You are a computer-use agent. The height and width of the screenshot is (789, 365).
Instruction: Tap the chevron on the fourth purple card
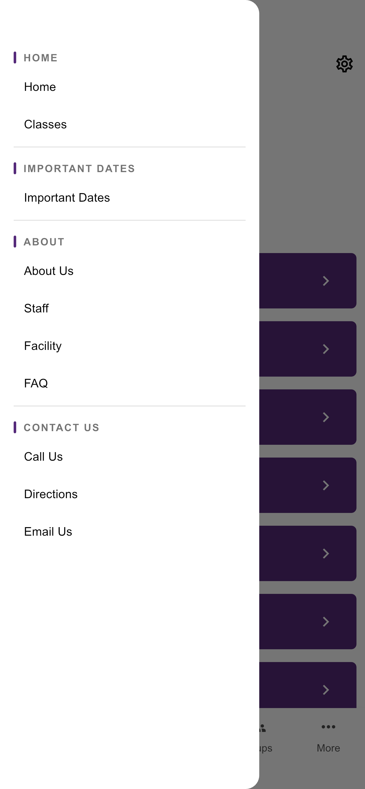point(326,485)
